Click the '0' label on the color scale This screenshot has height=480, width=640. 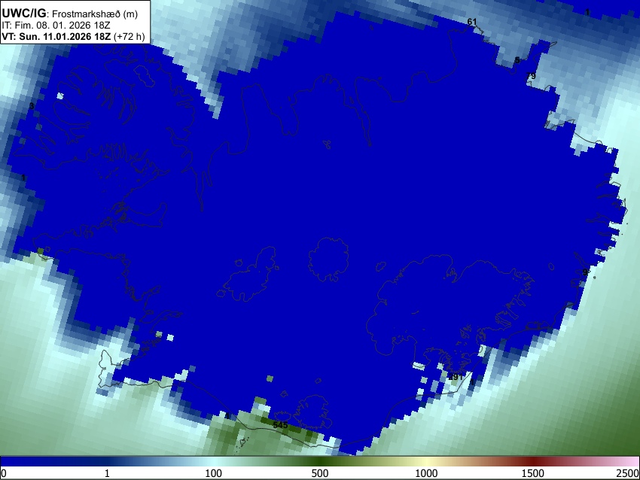pyautogui.click(x=4, y=473)
